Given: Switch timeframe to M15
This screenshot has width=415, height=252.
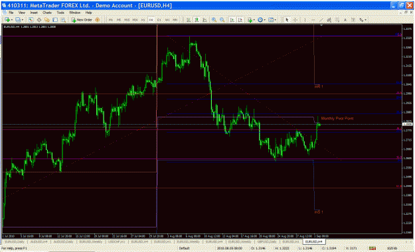Looking at the screenshot, I should [127, 20].
